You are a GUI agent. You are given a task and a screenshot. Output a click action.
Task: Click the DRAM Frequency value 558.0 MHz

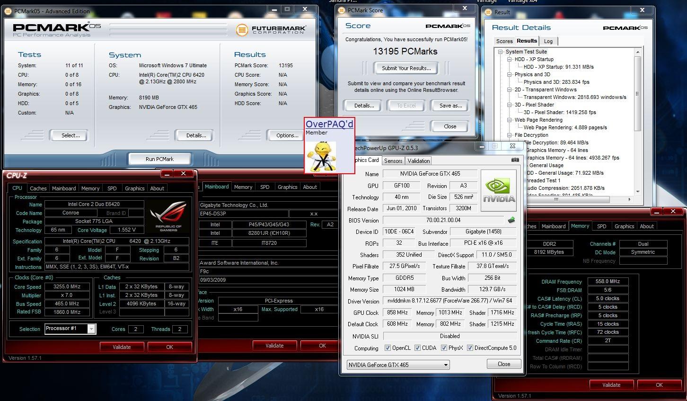click(x=608, y=281)
